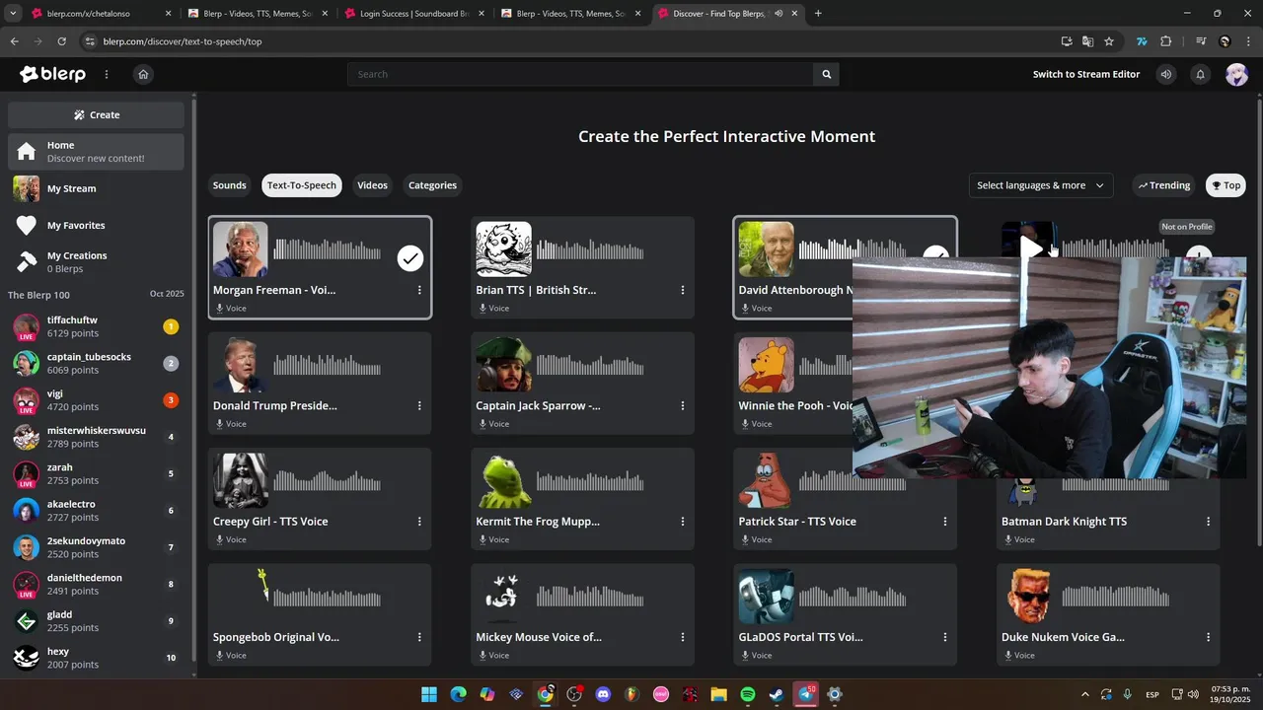Switch to Videos tab
The width and height of the screenshot is (1263, 710).
(x=372, y=185)
